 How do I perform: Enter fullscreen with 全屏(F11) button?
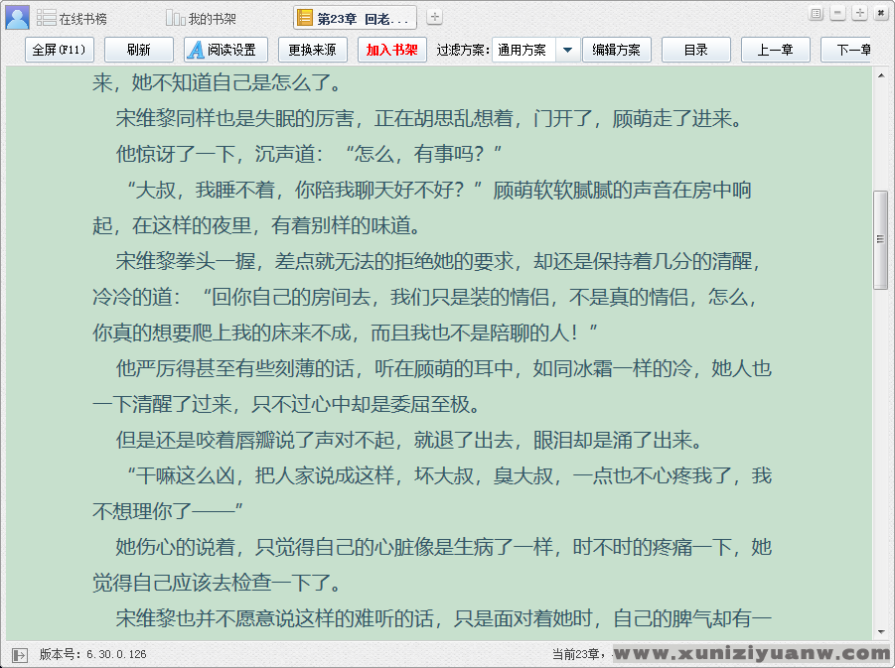tap(59, 50)
